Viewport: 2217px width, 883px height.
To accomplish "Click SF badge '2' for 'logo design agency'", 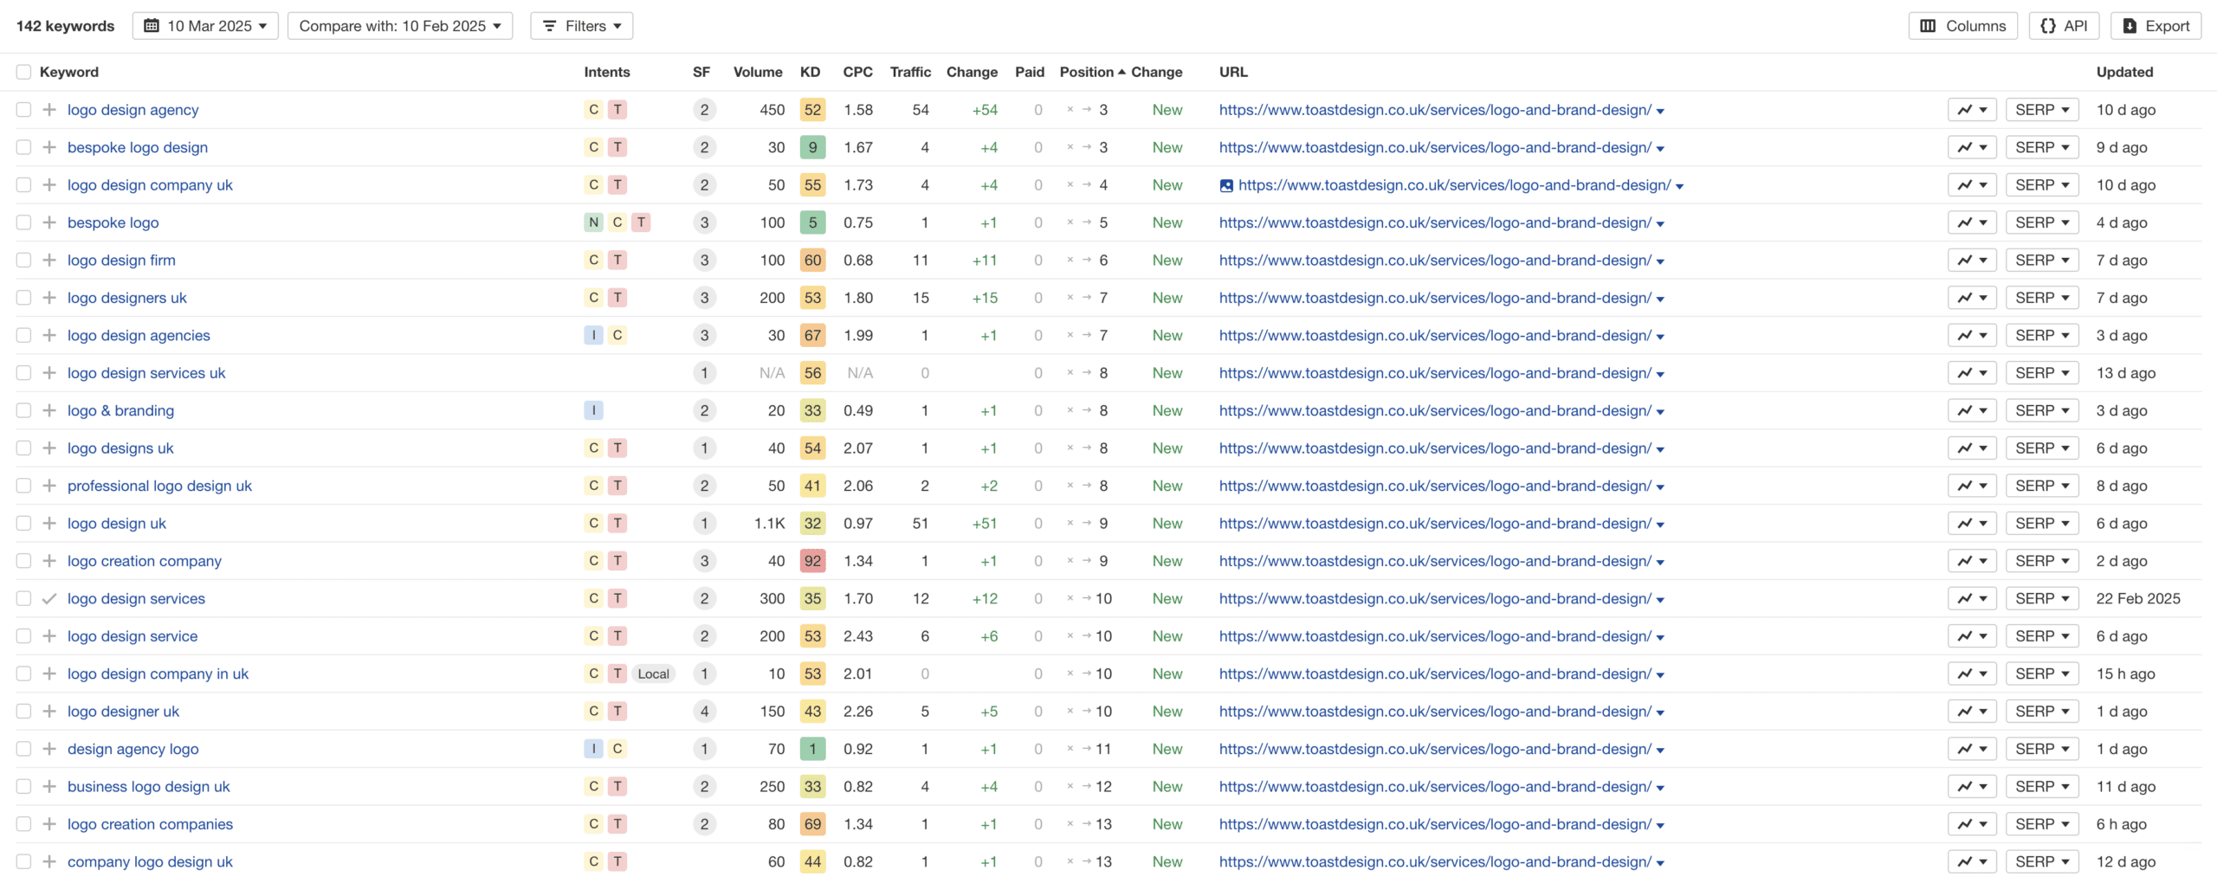I will tap(704, 110).
